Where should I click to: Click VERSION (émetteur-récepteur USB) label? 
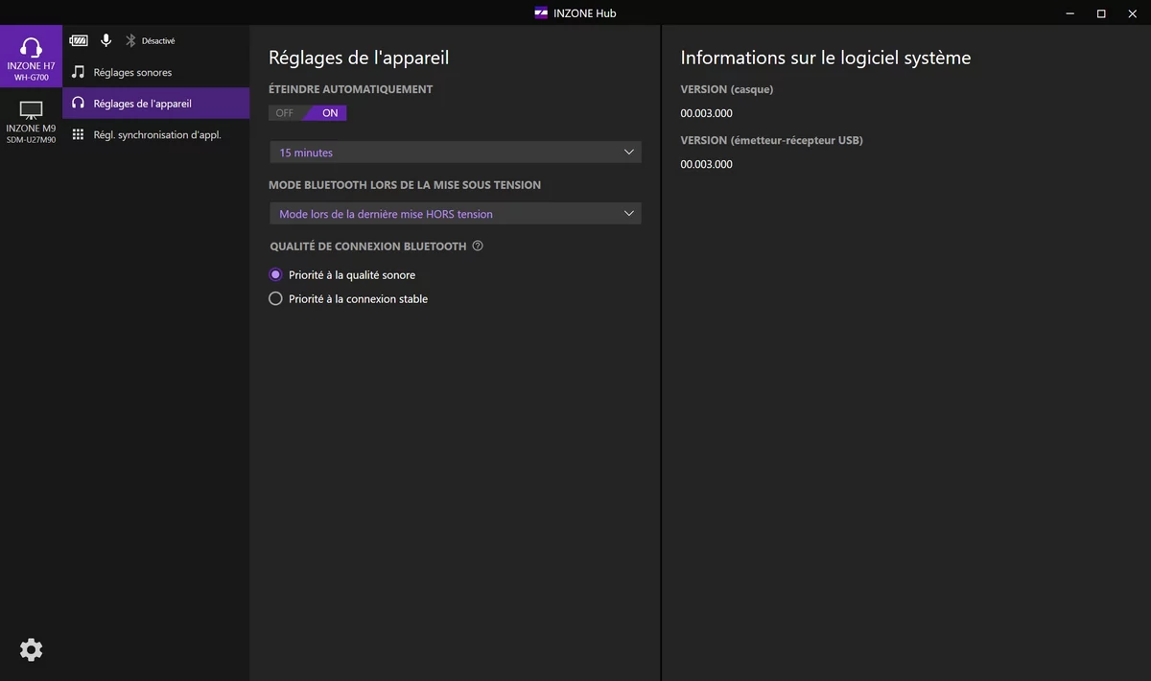771,140
